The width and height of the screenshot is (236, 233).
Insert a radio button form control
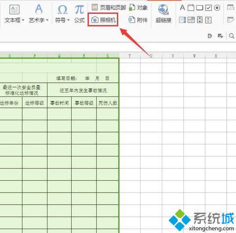coord(217,8)
